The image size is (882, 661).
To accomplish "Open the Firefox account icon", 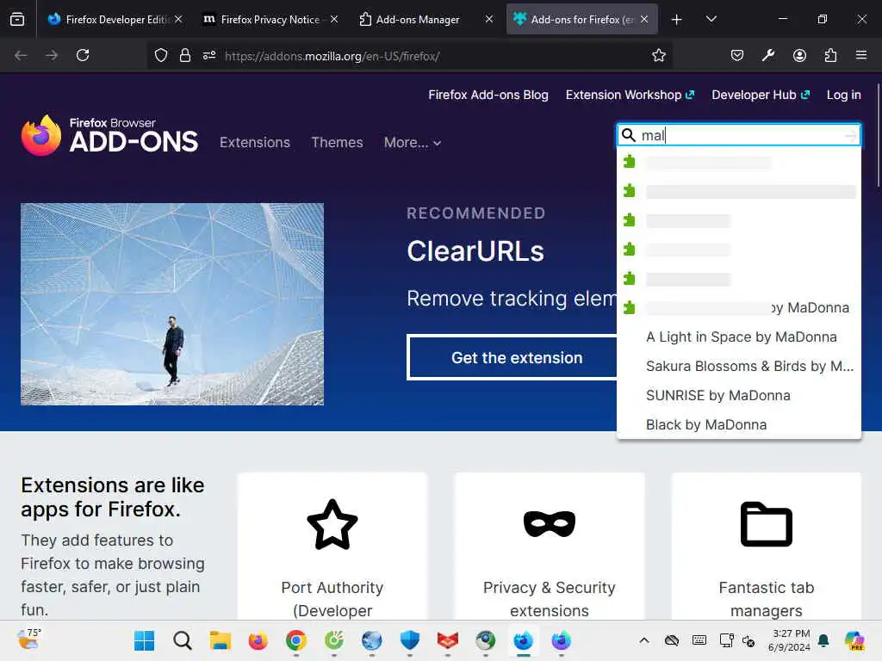I will click(799, 55).
